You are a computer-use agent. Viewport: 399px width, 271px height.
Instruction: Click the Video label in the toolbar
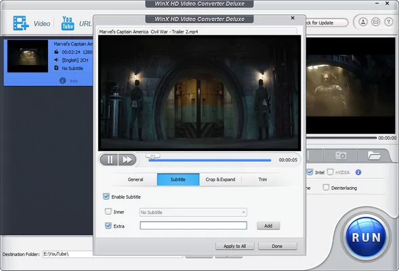pyautogui.click(x=42, y=24)
